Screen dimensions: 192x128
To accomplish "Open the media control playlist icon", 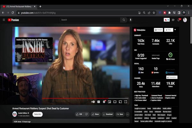I will (174, 13).
